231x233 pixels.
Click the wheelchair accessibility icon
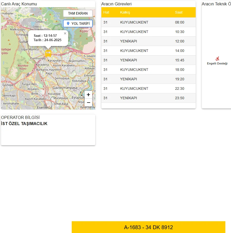coord(217,59)
